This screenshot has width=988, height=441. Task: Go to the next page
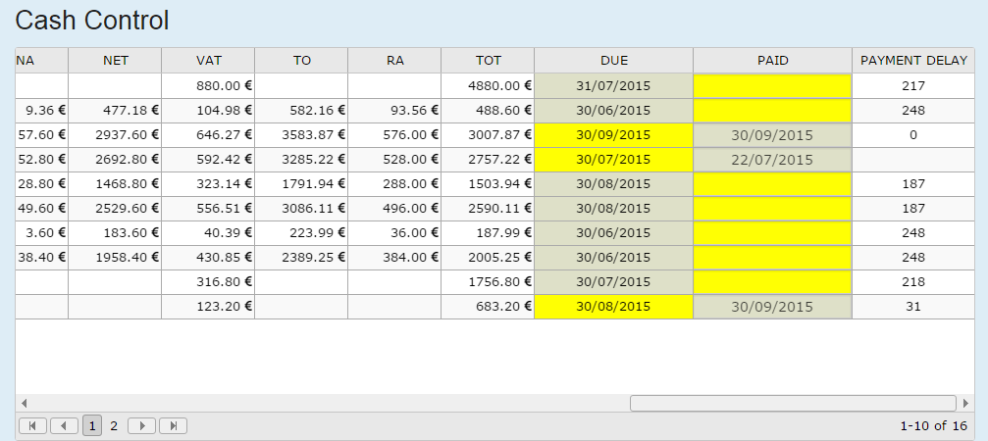(142, 425)
